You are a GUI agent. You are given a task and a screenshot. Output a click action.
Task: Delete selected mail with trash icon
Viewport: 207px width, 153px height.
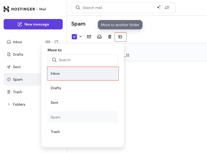click(x=110, y=37)
